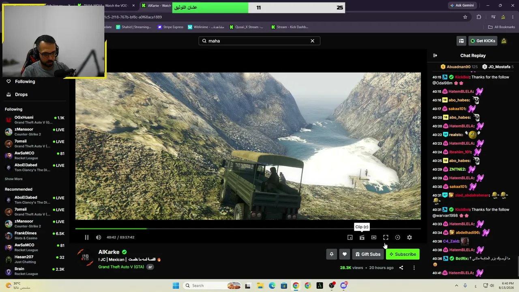Toggle picture-in-picture mini player
Image resolution: width=519 pixels, height=292 pixels.
(350, 238)
